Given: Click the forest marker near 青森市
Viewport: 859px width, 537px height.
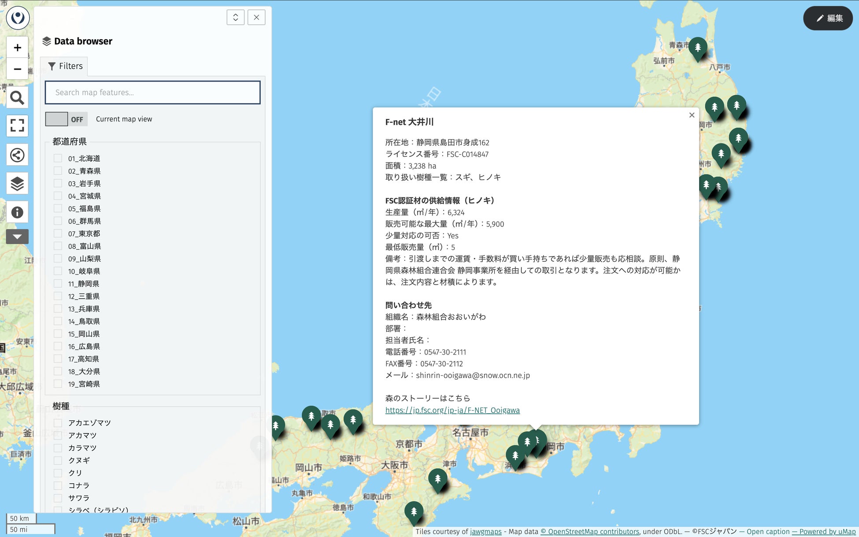Looking at the screenshot, I should 698,48.
